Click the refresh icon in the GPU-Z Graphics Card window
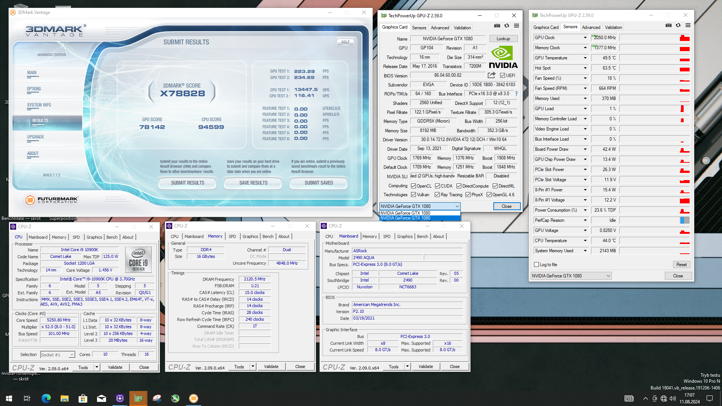This screenshot has height=406, width=722. [x=507, y=26]
